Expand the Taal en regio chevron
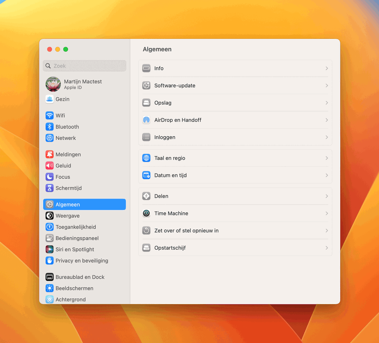The image size is (379, 343). [327, 158]
